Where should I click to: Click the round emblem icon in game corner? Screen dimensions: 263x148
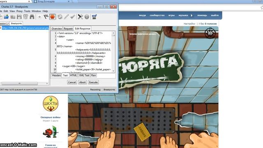210,33
